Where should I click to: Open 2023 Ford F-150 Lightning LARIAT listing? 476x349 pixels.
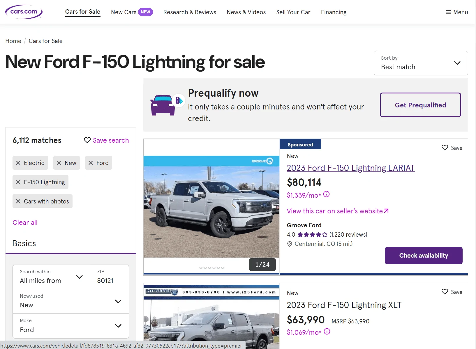(351, 168)
